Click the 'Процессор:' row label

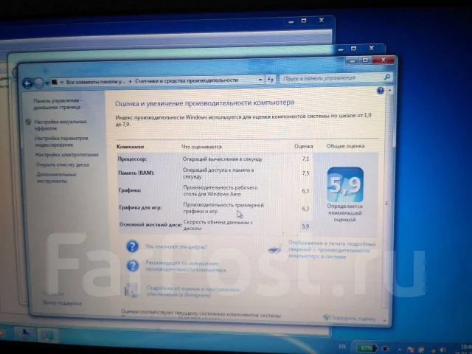(x=132, y=159)
